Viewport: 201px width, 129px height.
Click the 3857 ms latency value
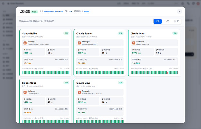82,102
